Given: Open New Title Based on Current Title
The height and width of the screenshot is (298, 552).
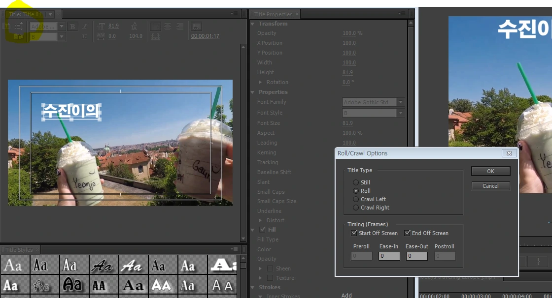Looking at the screenshot, I should tap(7, 26).
